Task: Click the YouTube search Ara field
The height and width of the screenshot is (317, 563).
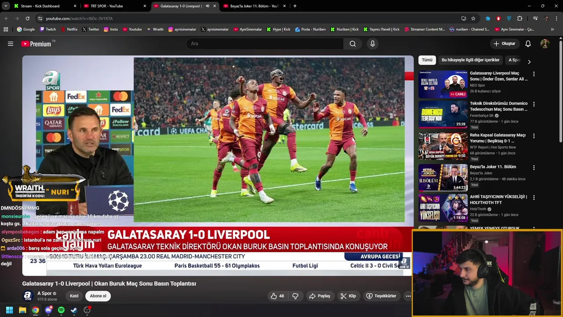Action: tap(265, 44)
